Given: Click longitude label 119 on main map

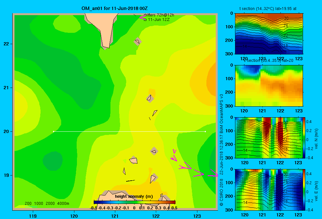Looking at the screenshot, I should (x=33, y=216).
